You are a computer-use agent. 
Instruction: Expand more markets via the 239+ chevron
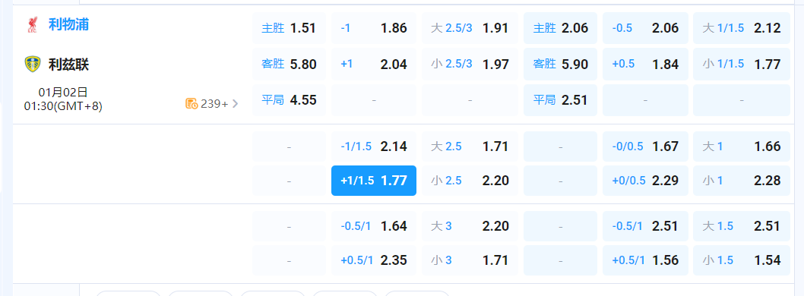[x=236, y=104]
